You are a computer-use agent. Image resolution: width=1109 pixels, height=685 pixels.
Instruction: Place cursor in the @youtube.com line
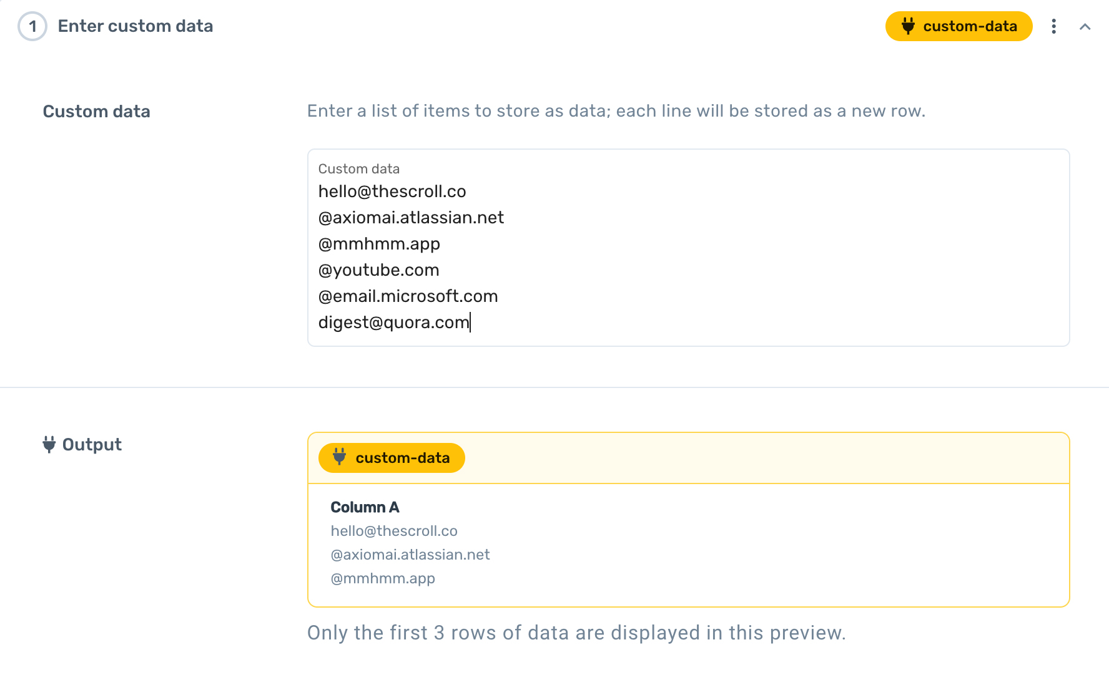click(x=378, y=270)
